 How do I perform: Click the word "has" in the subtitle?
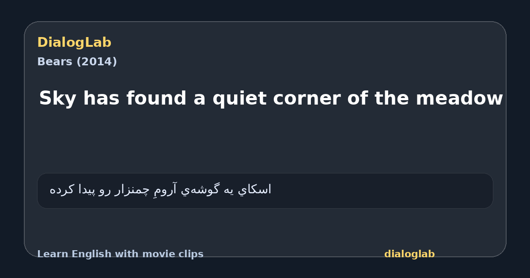click(x=101, y=98)
